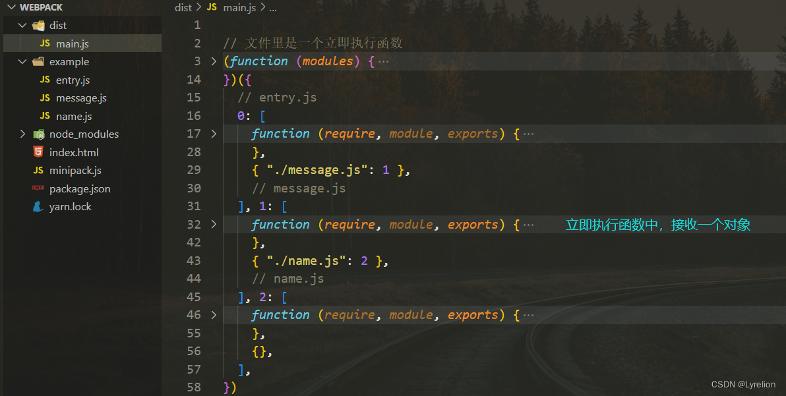Click the node_modules folder icon
This screenshot has width=786, height=396.
[x=39, y=134]
